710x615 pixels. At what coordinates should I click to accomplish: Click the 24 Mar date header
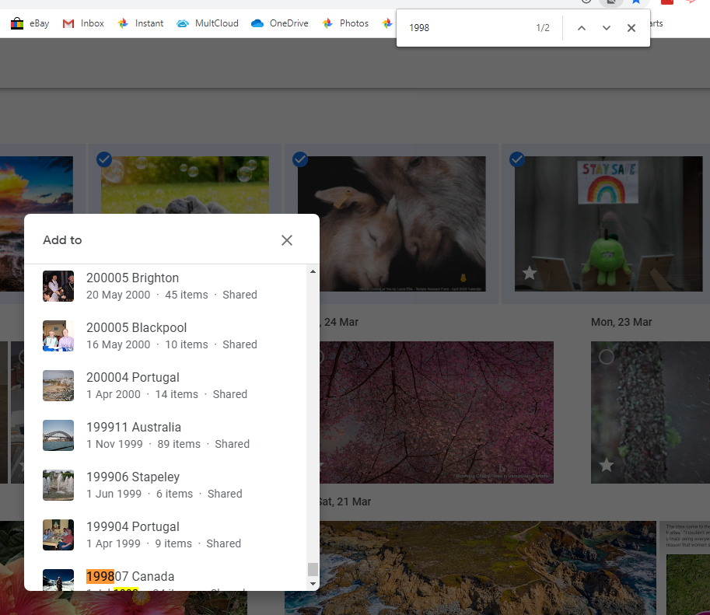[341, 322]
